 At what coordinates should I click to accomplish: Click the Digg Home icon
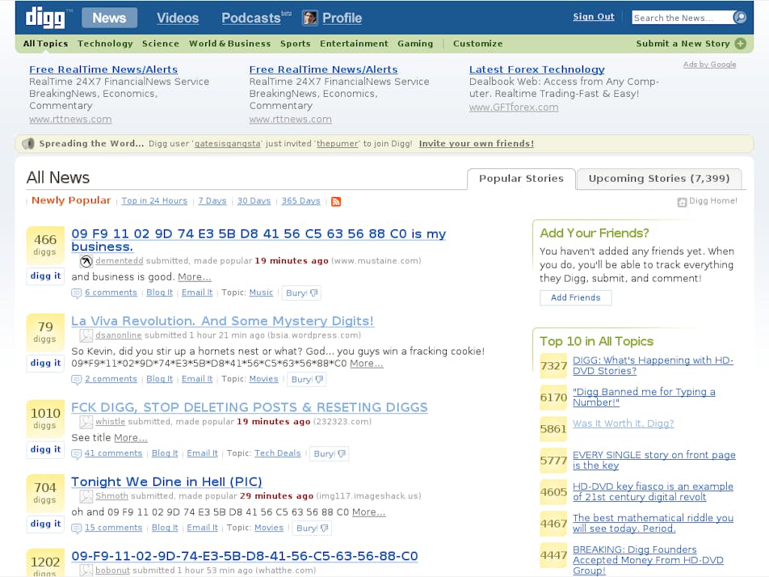[x=682, y=202]
